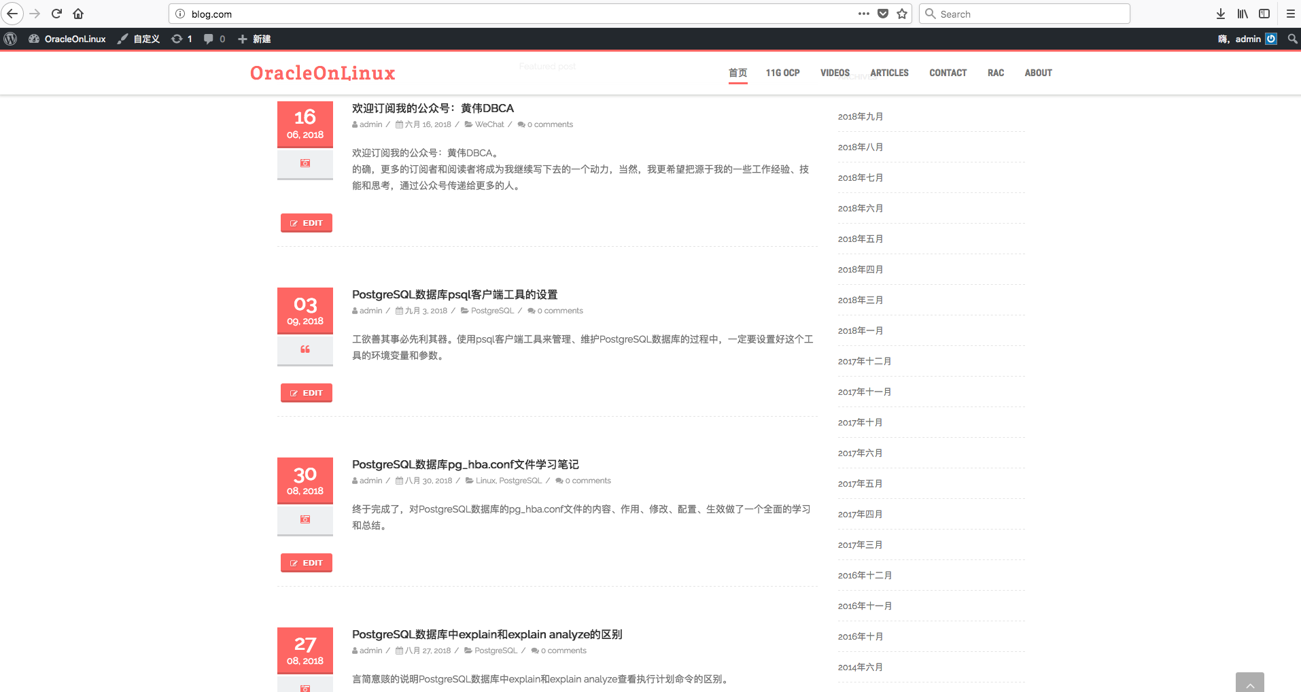Screen dimensions: 1301x692
Task: Click the browser Reload page icon
Action: tap(57, 14)
